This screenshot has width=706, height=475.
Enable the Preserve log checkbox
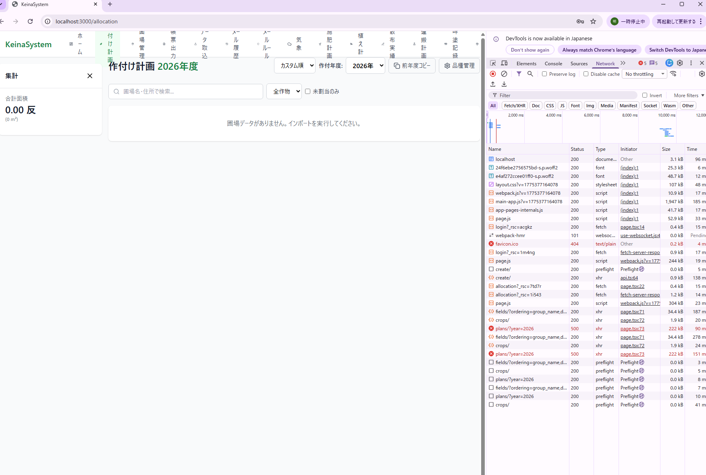click(544, 74)
